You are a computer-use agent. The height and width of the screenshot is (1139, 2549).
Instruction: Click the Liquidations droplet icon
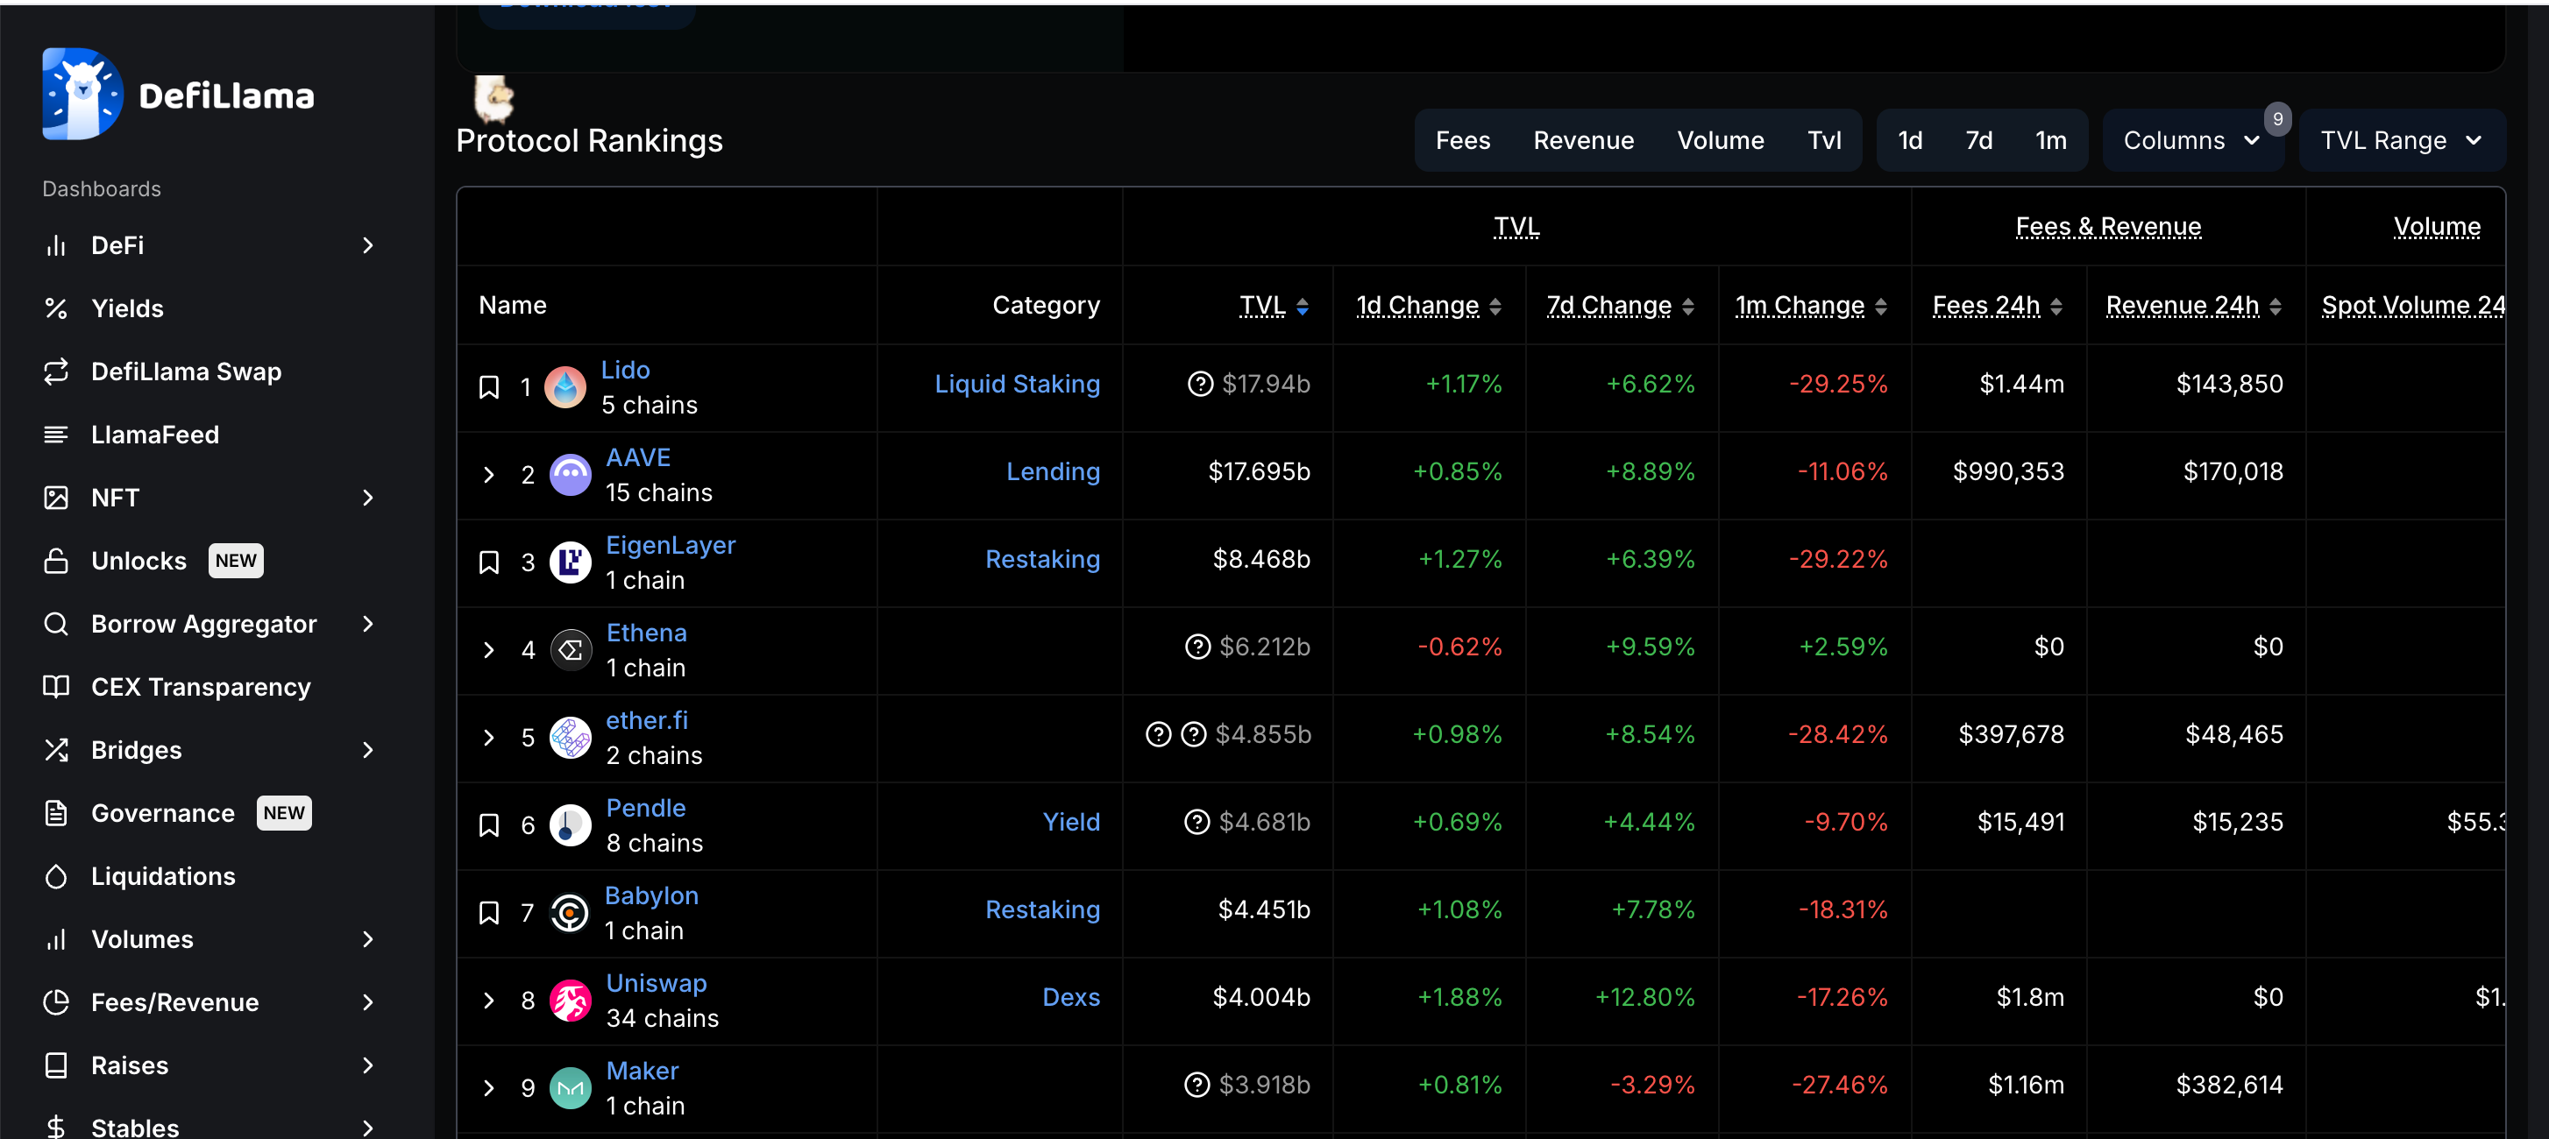(x=56, y=876)
